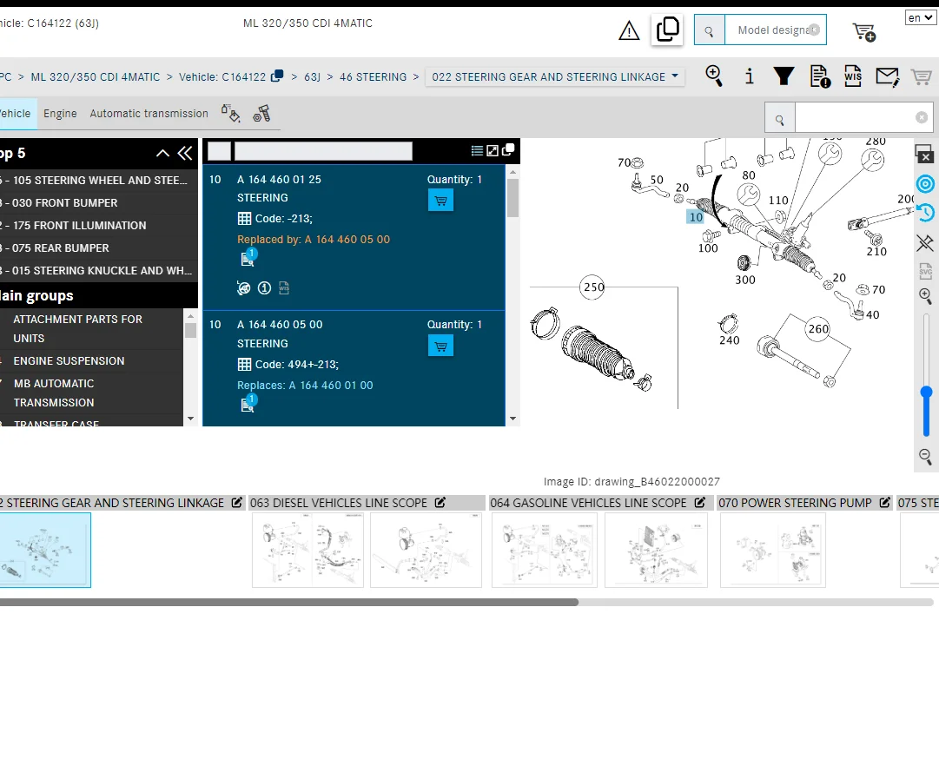
Task: Open the funnel filter icon in toolbar
Action: [x=784, y=76]
